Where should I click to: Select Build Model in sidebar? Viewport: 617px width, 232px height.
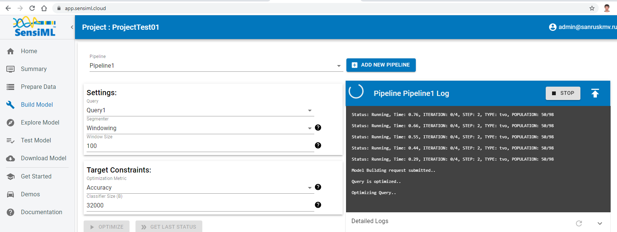[x=37, y=105]
